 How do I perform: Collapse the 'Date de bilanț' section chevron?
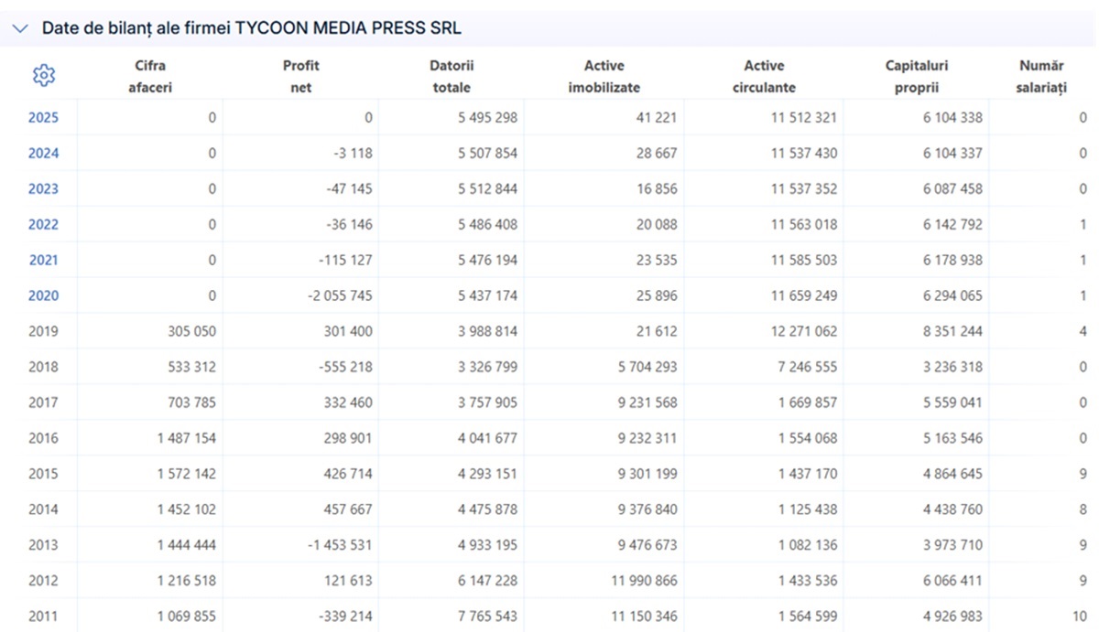click(x=20, y=28)
